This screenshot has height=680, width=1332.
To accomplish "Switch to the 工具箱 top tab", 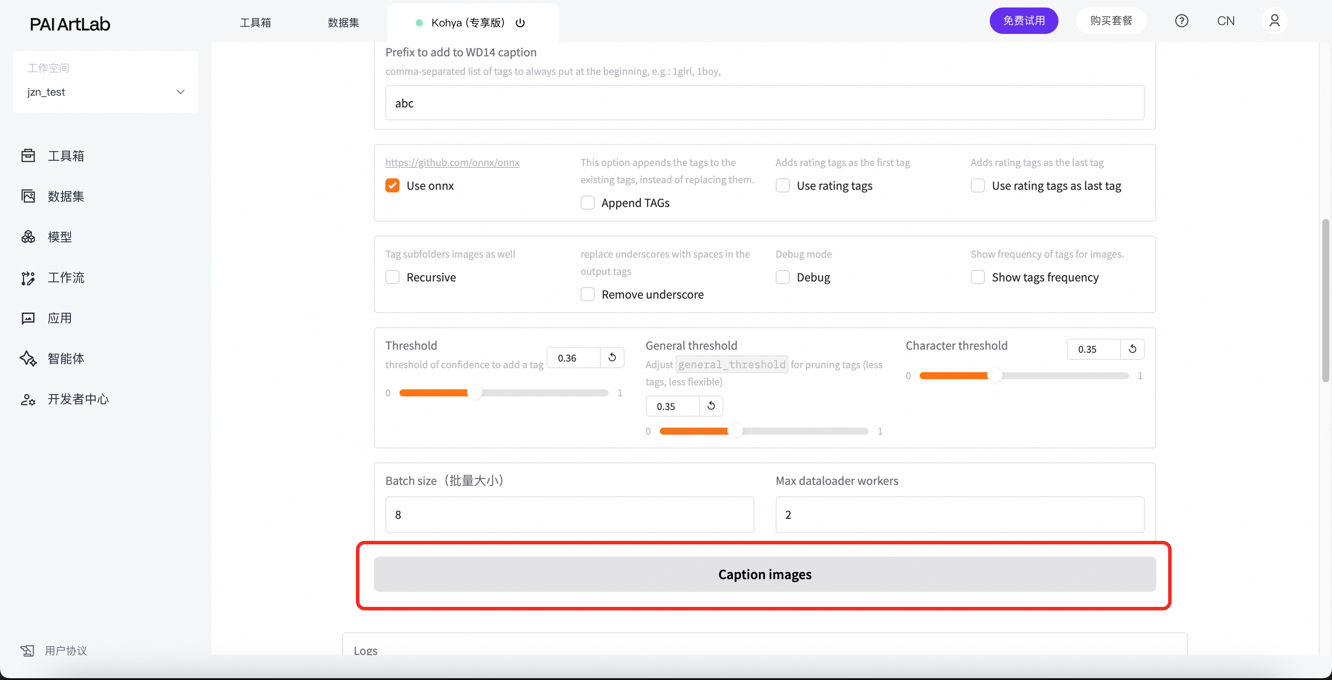I will point(255,23).
